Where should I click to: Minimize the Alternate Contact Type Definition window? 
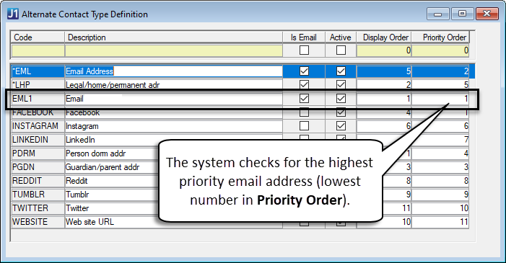[438, 14]
